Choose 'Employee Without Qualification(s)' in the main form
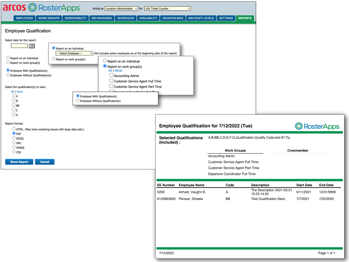The image size is (349, 262). pyautogui.click(x=8, y=75)
